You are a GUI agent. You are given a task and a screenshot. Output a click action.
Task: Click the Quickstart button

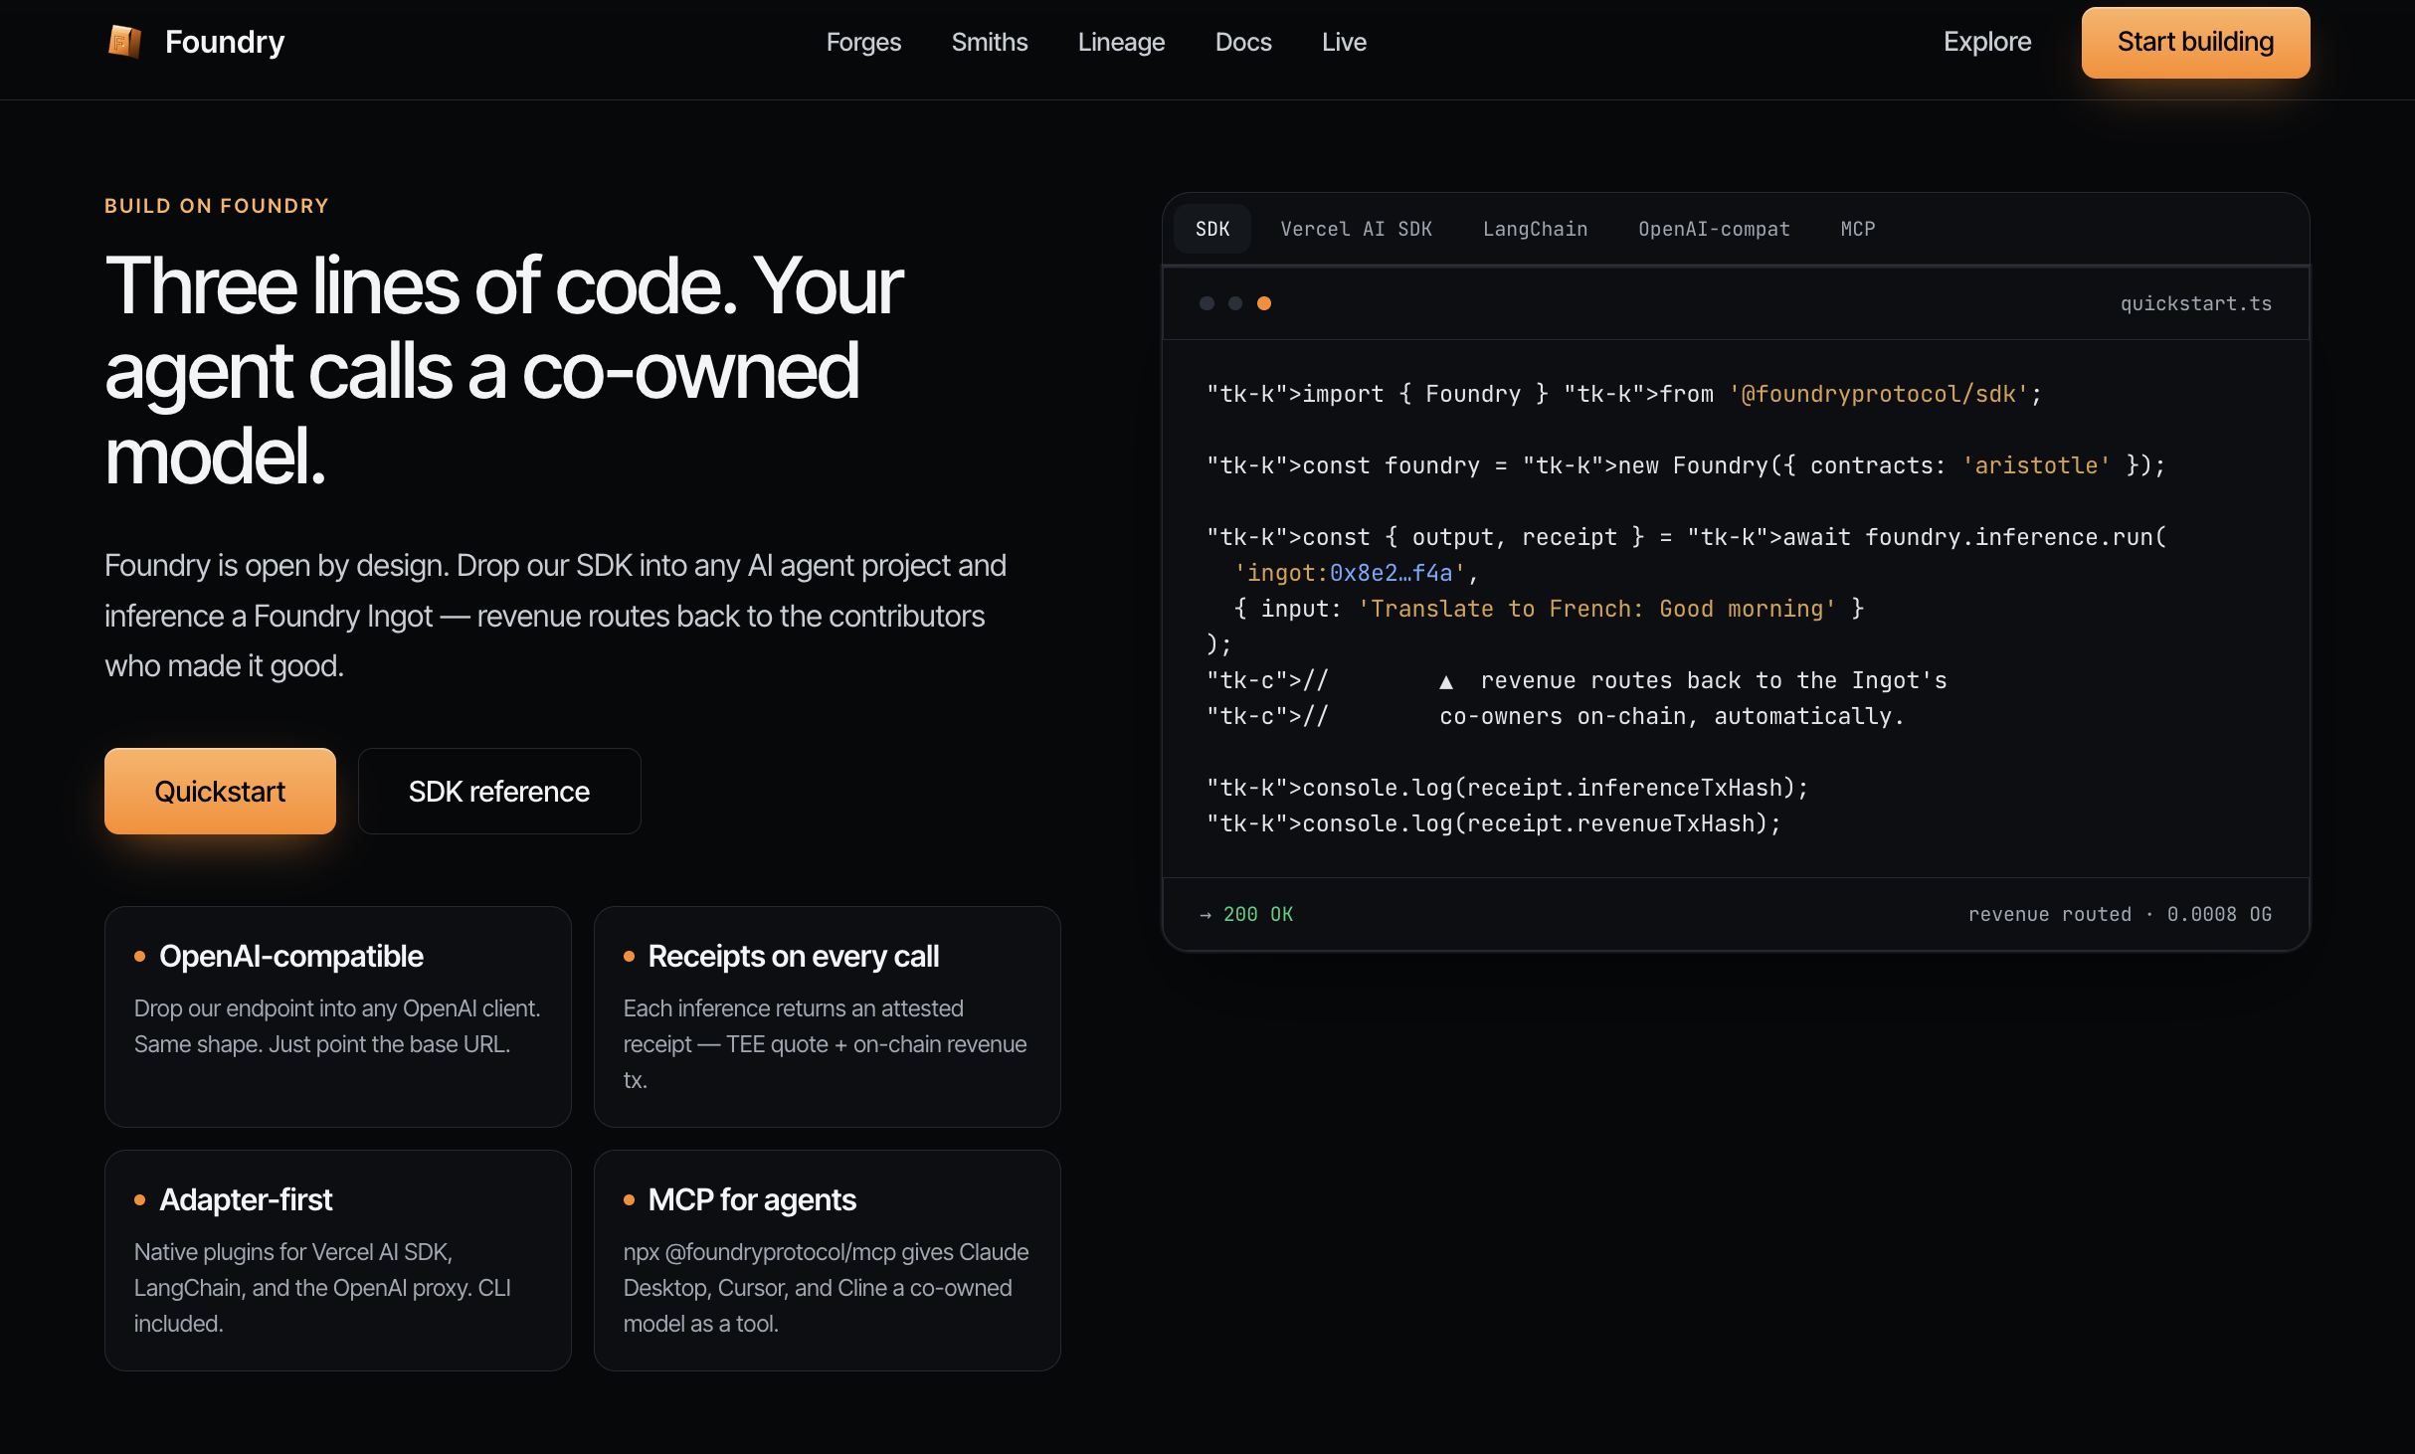click(220, 791)
